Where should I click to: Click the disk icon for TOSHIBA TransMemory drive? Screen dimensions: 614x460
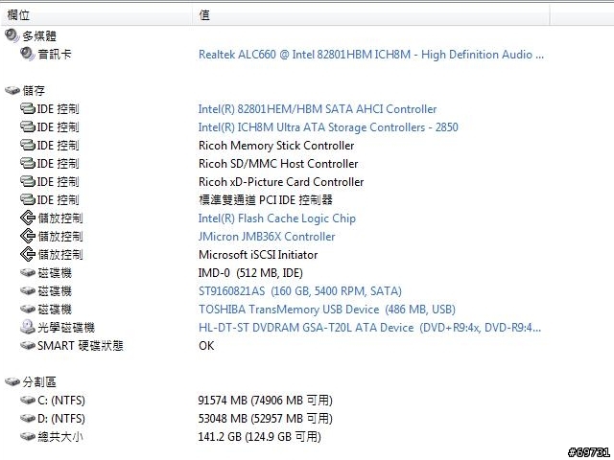(28, 309)
